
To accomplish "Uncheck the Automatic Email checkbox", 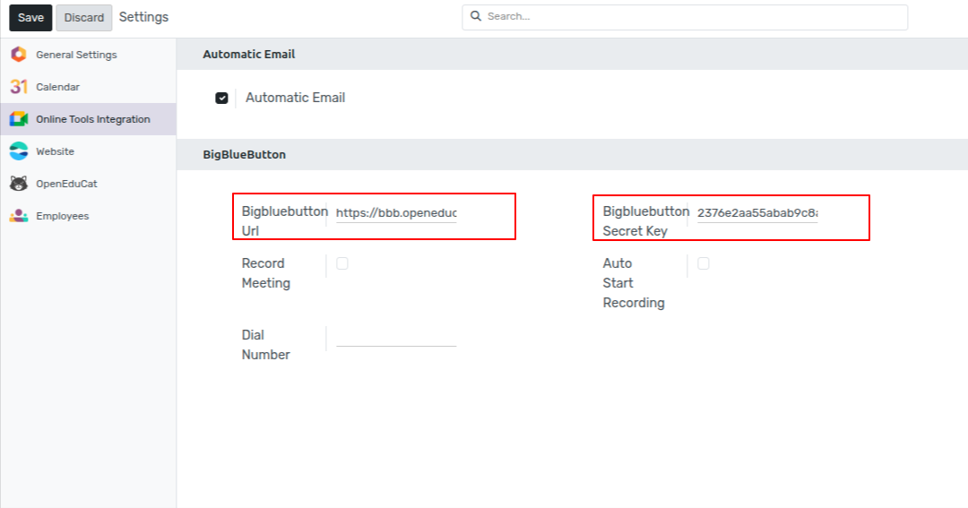I will (221, 99).
